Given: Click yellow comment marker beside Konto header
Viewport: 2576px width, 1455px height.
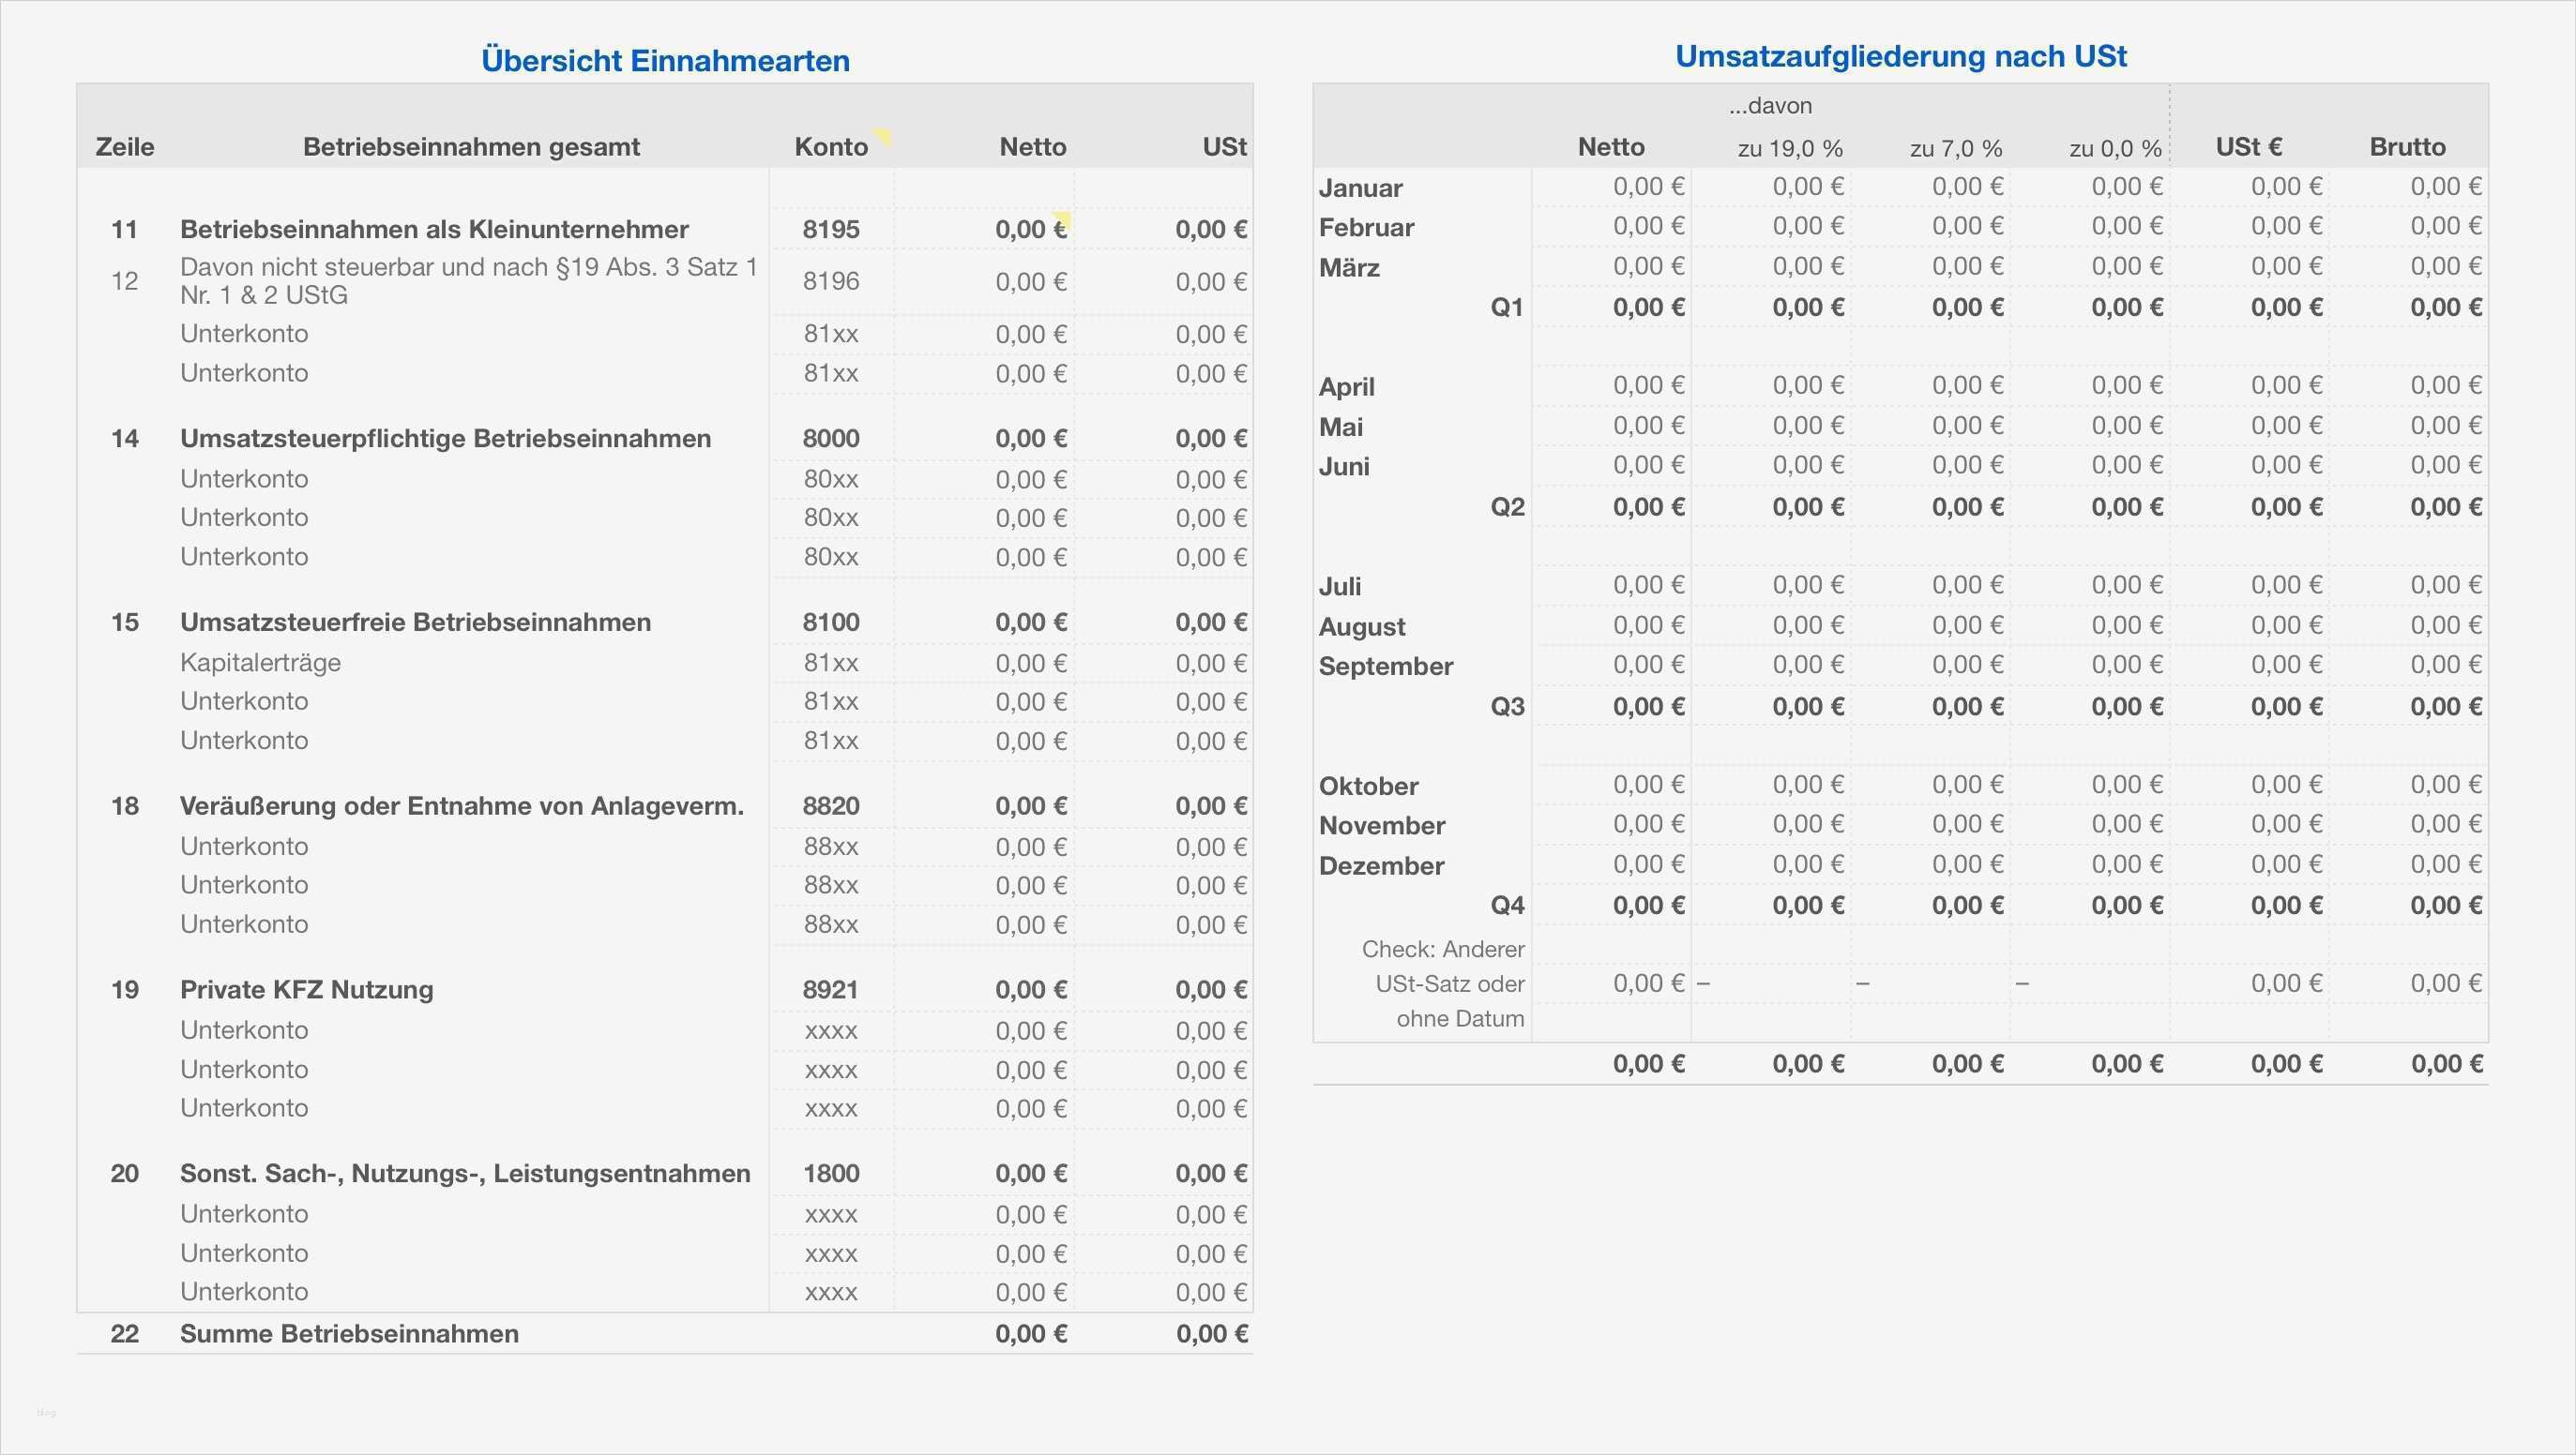Looking at the screenshot, I should pyautogui.click(x=883, y=136).
